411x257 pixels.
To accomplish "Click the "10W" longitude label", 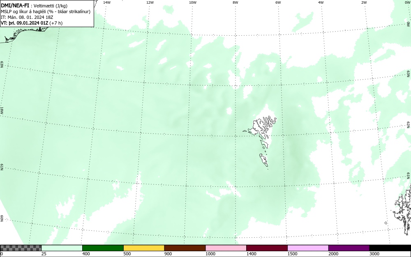I will coord(193,2).
